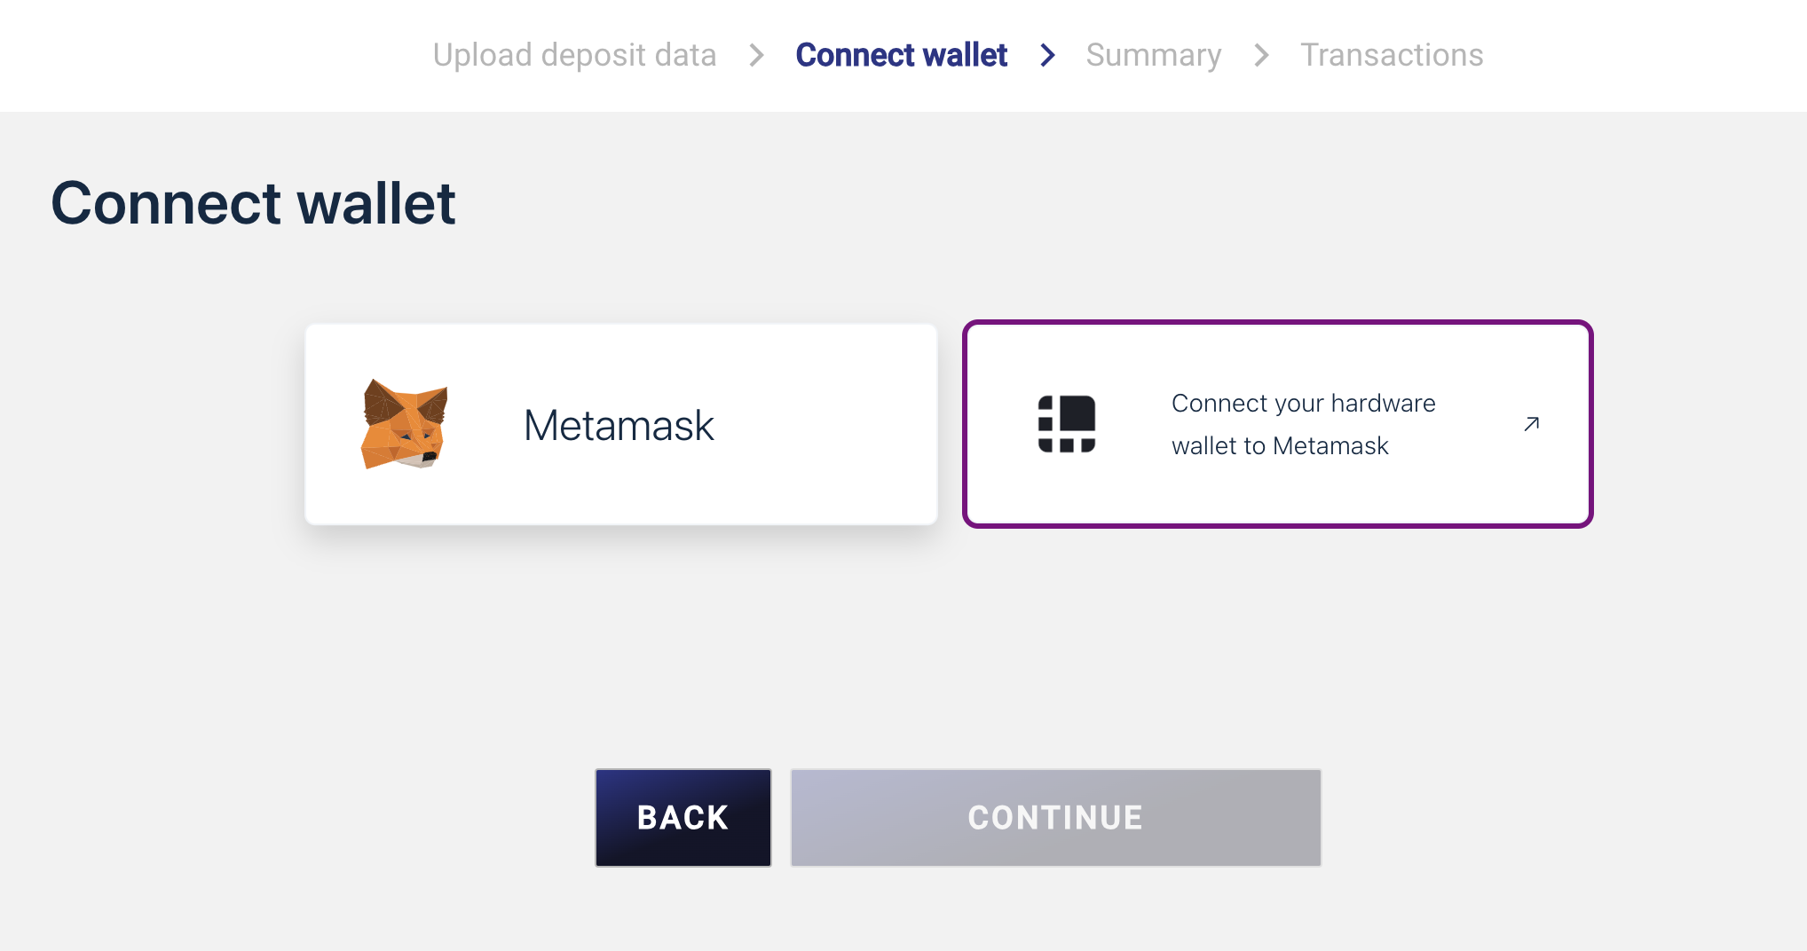The width and height of the screenshot is (1807, 951).
Task: Jump to the Summary step
Action: (x=1153, y=55)
